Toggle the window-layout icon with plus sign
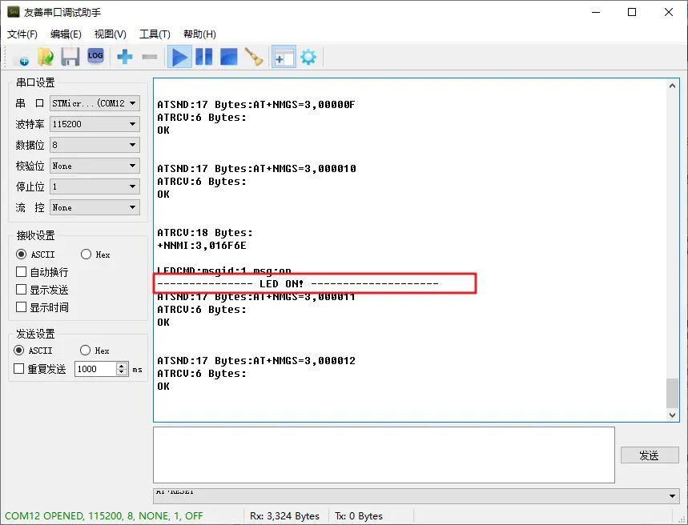 click(284, 57)
